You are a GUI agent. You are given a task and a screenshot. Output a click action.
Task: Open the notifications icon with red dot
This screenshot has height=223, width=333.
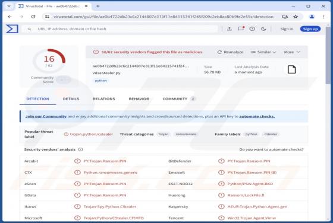coord(241,28)
